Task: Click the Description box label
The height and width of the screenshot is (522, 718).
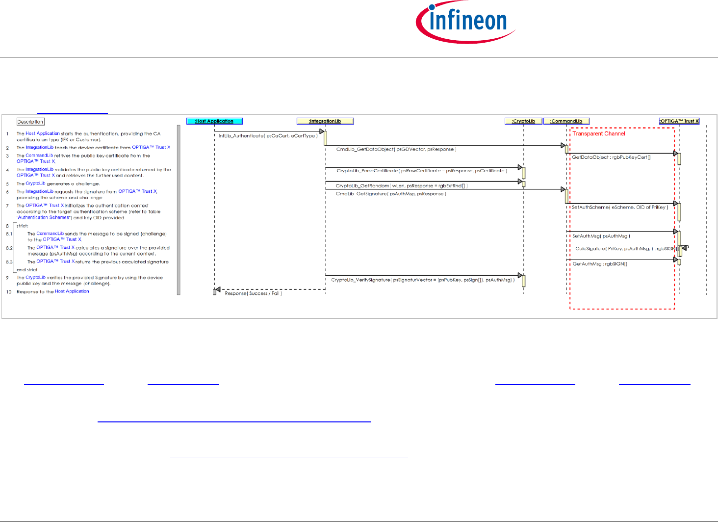Action: 30,122
